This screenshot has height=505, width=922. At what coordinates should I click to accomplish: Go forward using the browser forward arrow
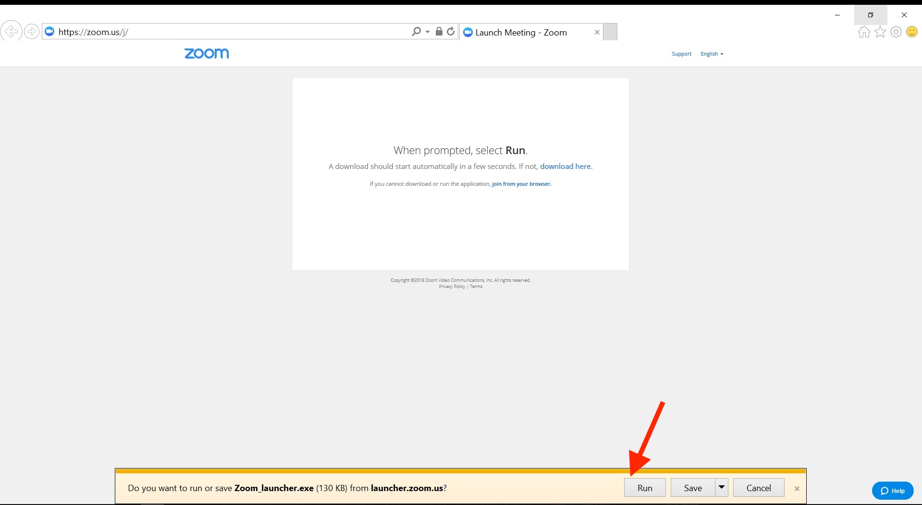pyautogui.click(x=32, y=32)
